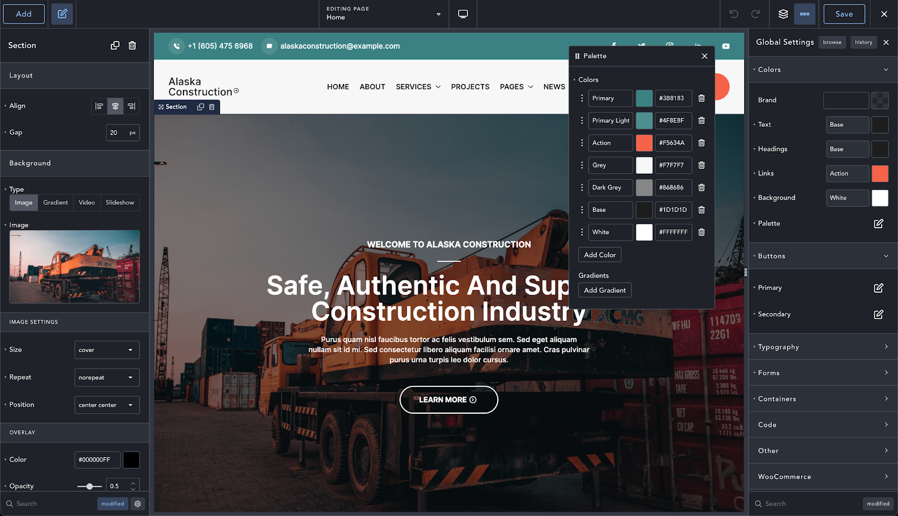Open the layers structure panel icon
The height and width of the screenshot is (516, 898).
pyautogui.click(x=783, y=14)
